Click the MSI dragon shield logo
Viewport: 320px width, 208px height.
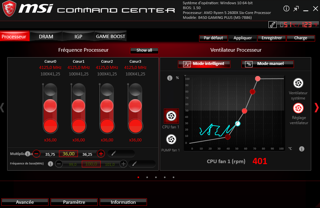pos(9,8)
